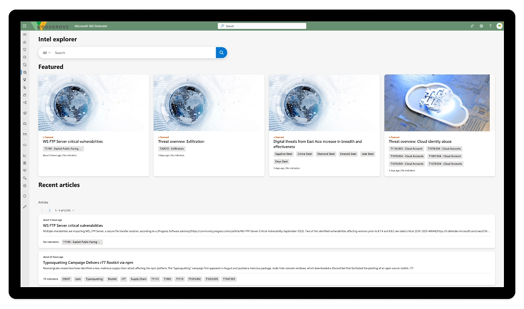This screenshot has width=524, height=309.
Task: Open the cloud icon in left sidebar
Action: click(25, 145)
